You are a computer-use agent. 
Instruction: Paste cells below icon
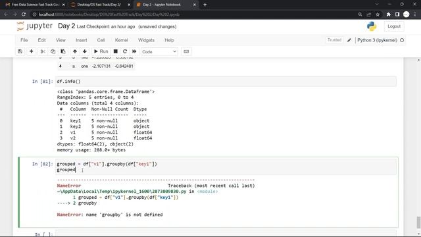coord(63,51)
